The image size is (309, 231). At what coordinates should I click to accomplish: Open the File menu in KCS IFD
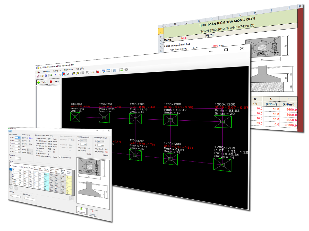pyautogui.click(x=39, y=72)
